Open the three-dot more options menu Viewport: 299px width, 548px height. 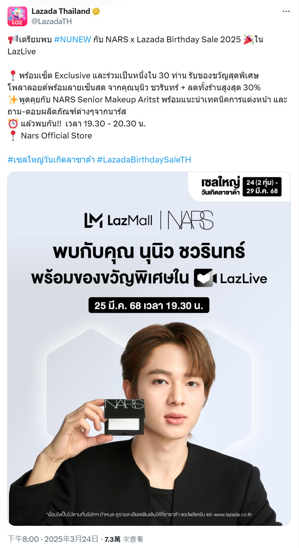coord(286,11)
